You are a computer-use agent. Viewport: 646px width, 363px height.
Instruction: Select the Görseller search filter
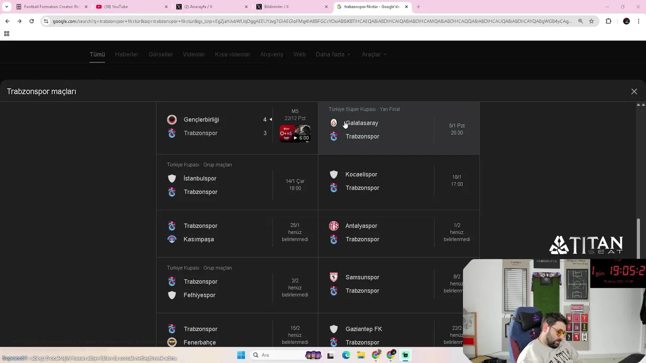(x=160, y=54)
